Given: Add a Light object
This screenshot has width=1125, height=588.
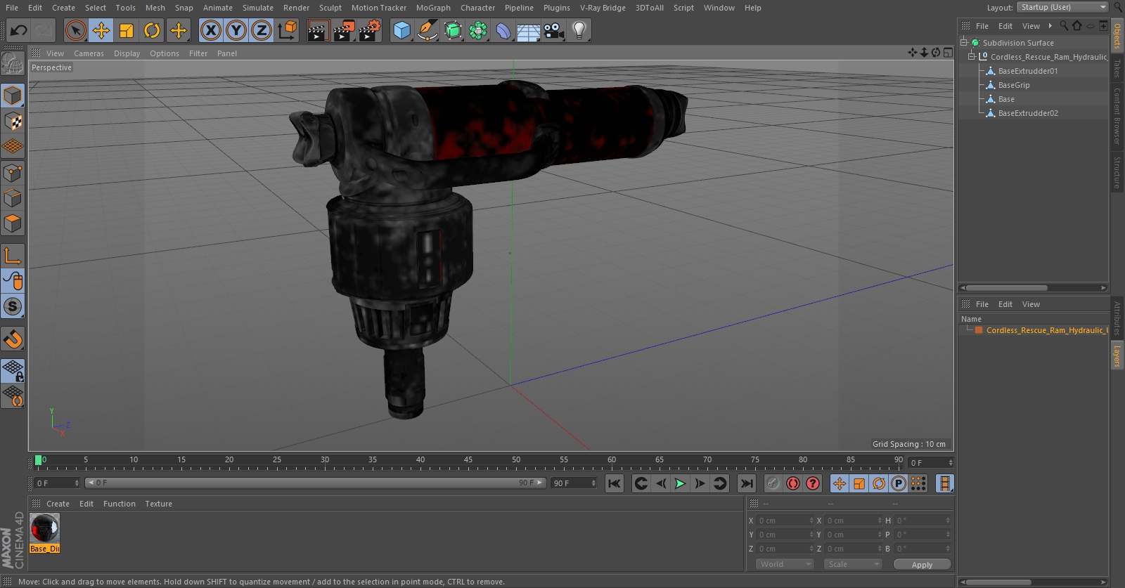Looking at the screenshot, I should [579, 30].
